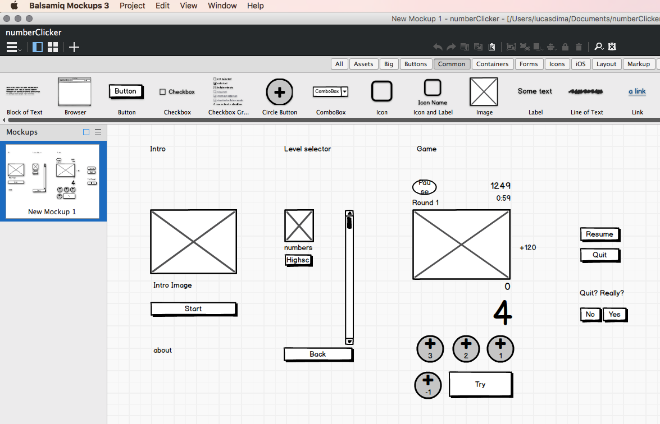The height and width of the screenshot is (424, 660).
Task: Select the Checkbox Group library item
Action: point(228,92)
